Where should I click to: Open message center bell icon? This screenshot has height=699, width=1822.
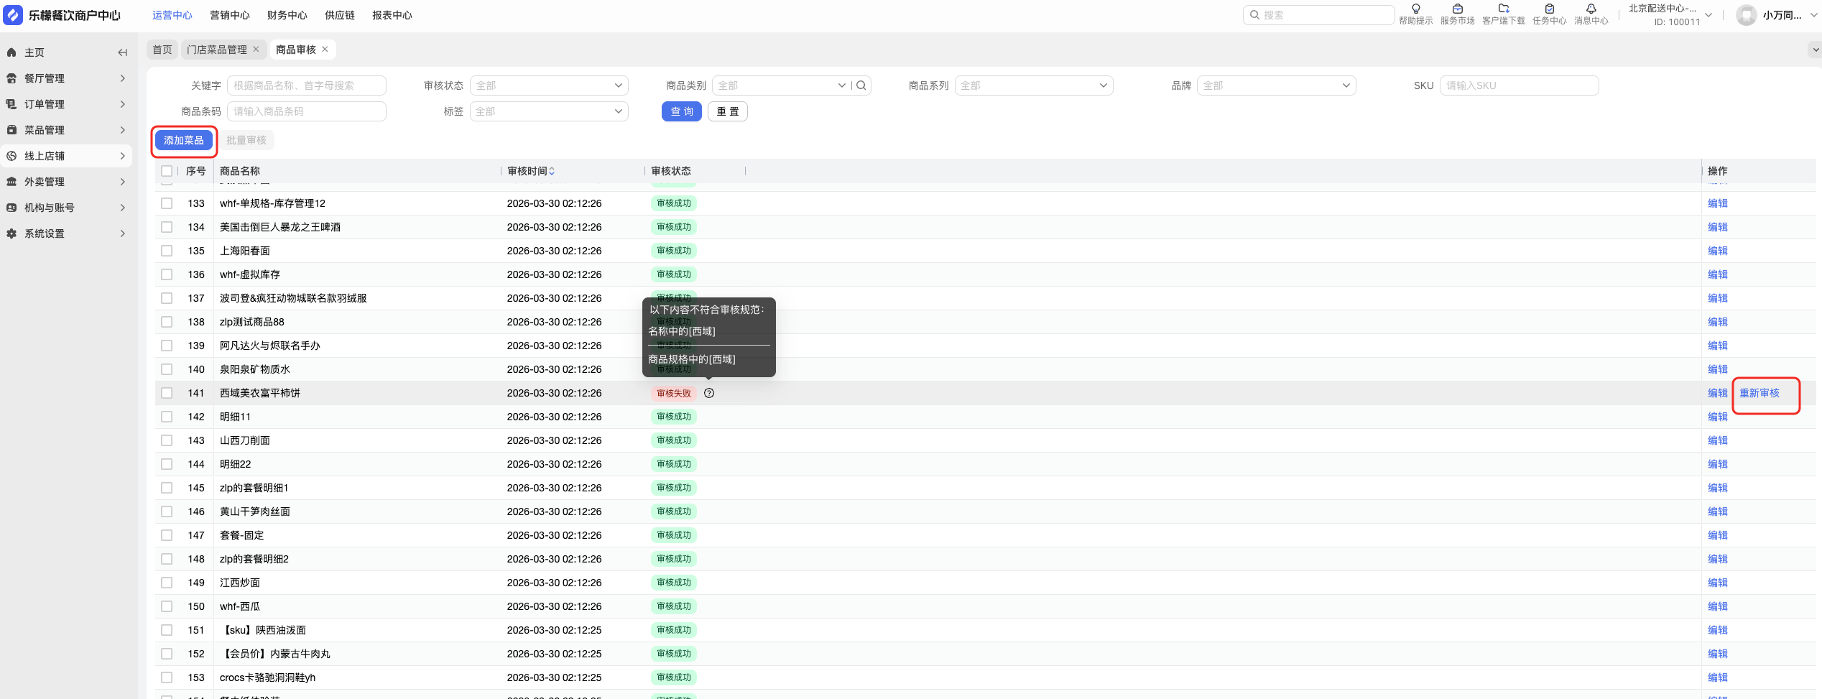[x=1591, y=9]
